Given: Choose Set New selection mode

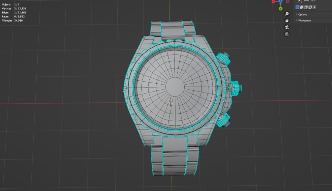Looking at the screenshot, I should (x=298, y=7).
